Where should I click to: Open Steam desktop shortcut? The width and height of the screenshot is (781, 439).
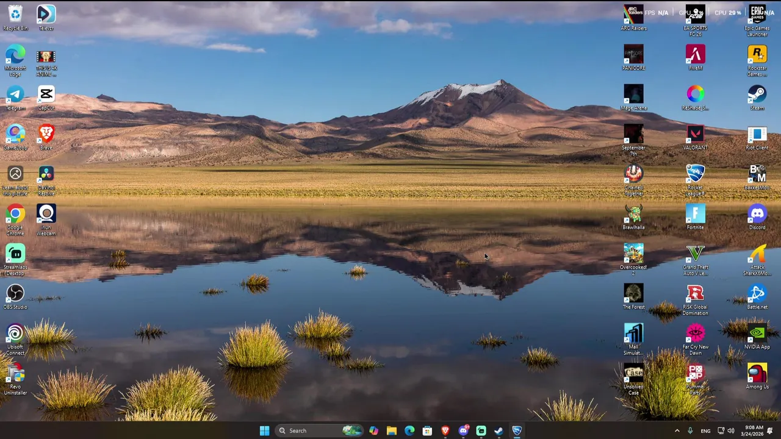(757, 98)
